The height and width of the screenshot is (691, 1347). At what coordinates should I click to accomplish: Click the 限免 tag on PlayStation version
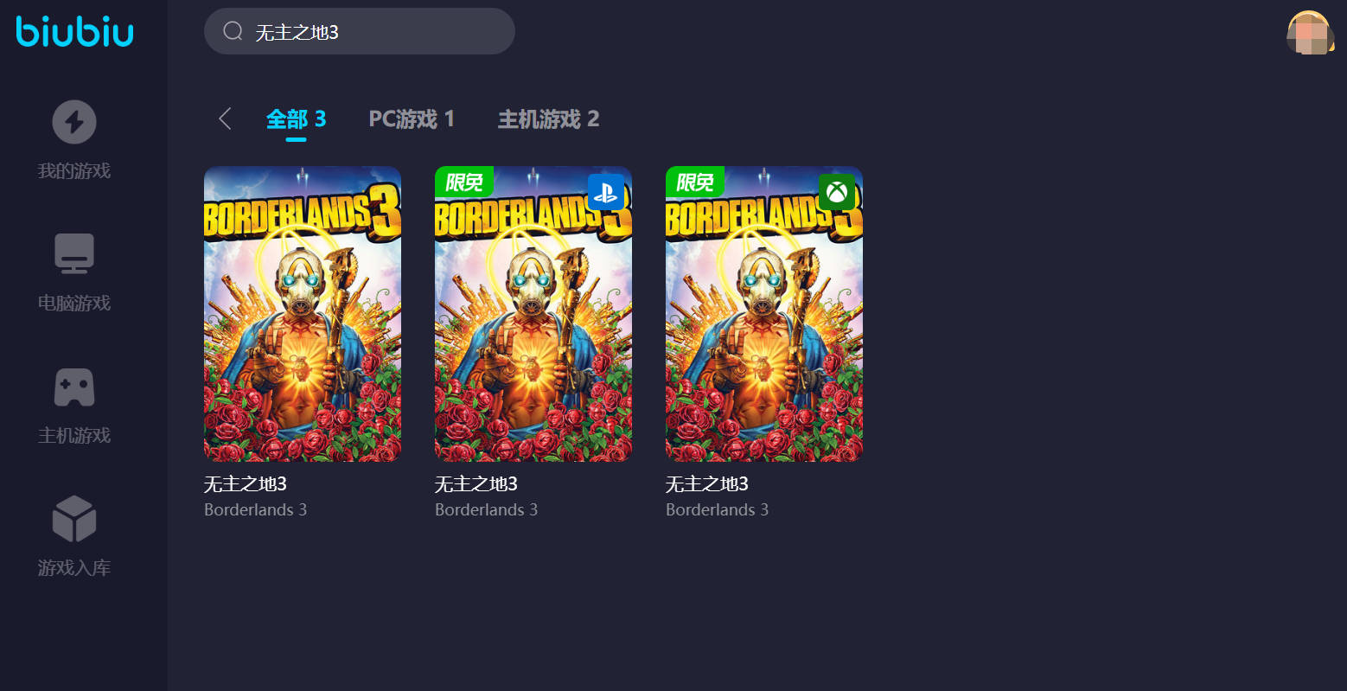[464, 182]
